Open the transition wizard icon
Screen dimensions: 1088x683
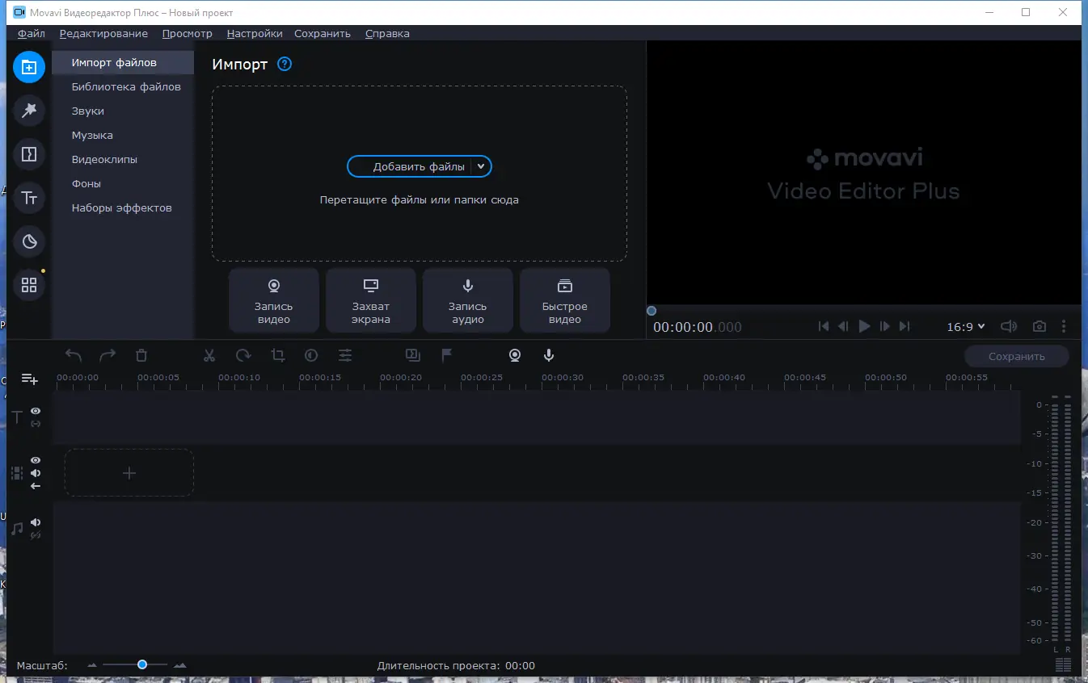413,354
